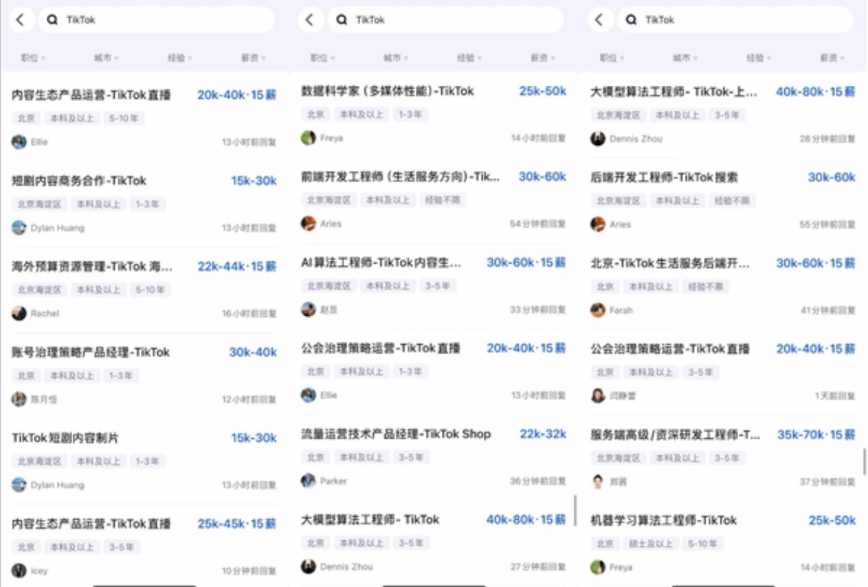Expand the 经验 filter in the middle screen
Image resolution: width=868 pixels, height=587 pixels.
pos(469,58)
